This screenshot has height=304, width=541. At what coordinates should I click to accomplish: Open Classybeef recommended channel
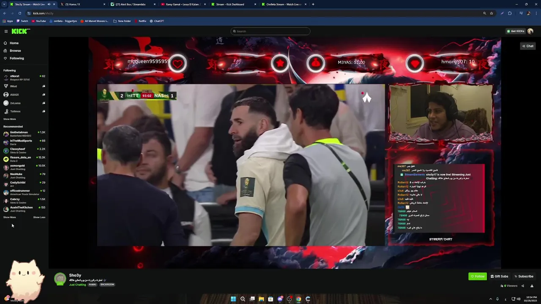[x=24, y=151]
